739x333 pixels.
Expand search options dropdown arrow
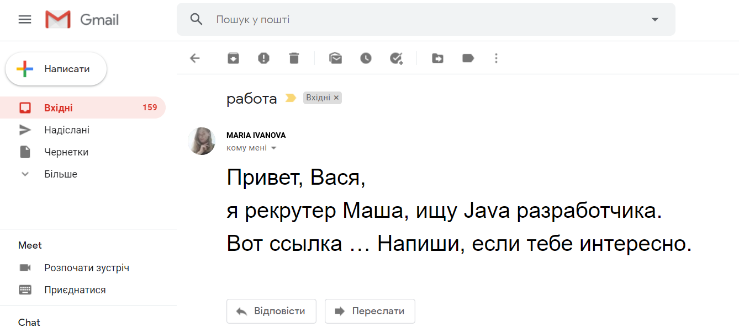[x=655, y=20]
